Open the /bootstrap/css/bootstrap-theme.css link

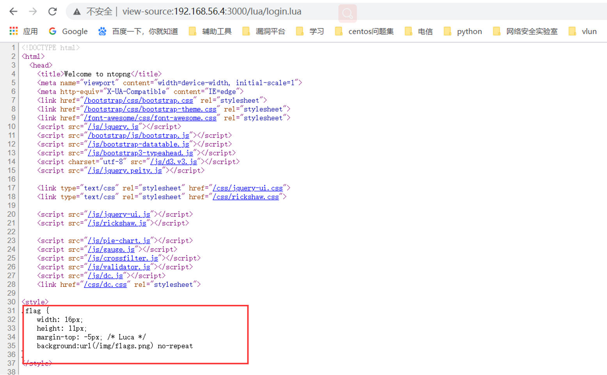pos(150,109)
